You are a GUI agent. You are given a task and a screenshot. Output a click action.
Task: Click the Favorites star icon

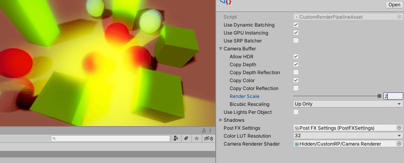coord(196,138)
